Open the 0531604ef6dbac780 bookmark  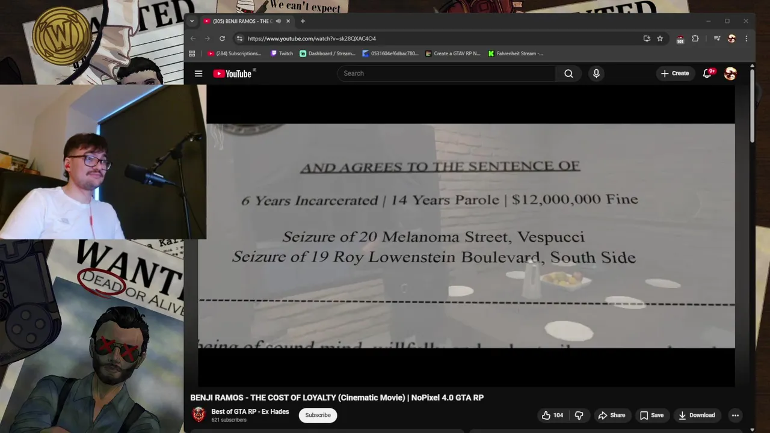(390, 54)
